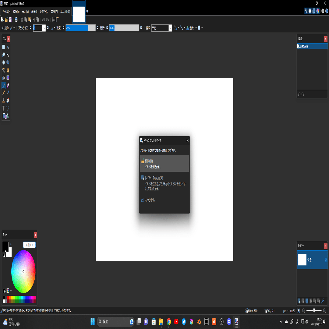Select the Clone Stamp tool
329x329 pixels.
(x=4, y=101)
